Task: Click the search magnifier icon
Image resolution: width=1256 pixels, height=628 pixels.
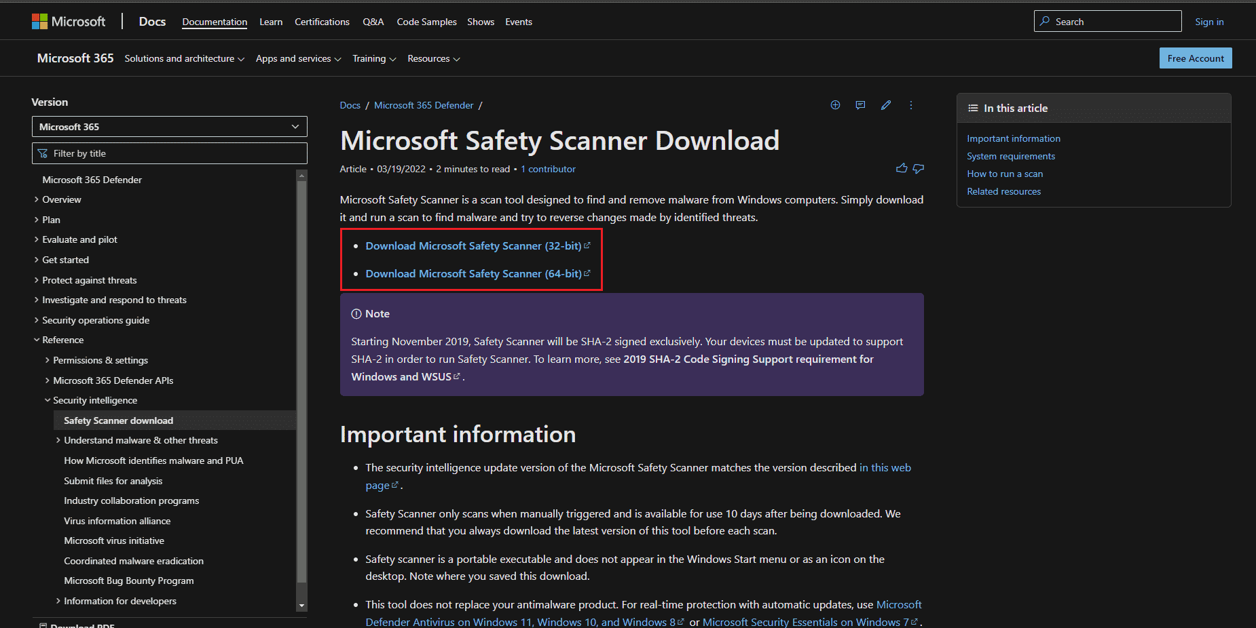Action: pyautogui.click(x=1045, y=21)
